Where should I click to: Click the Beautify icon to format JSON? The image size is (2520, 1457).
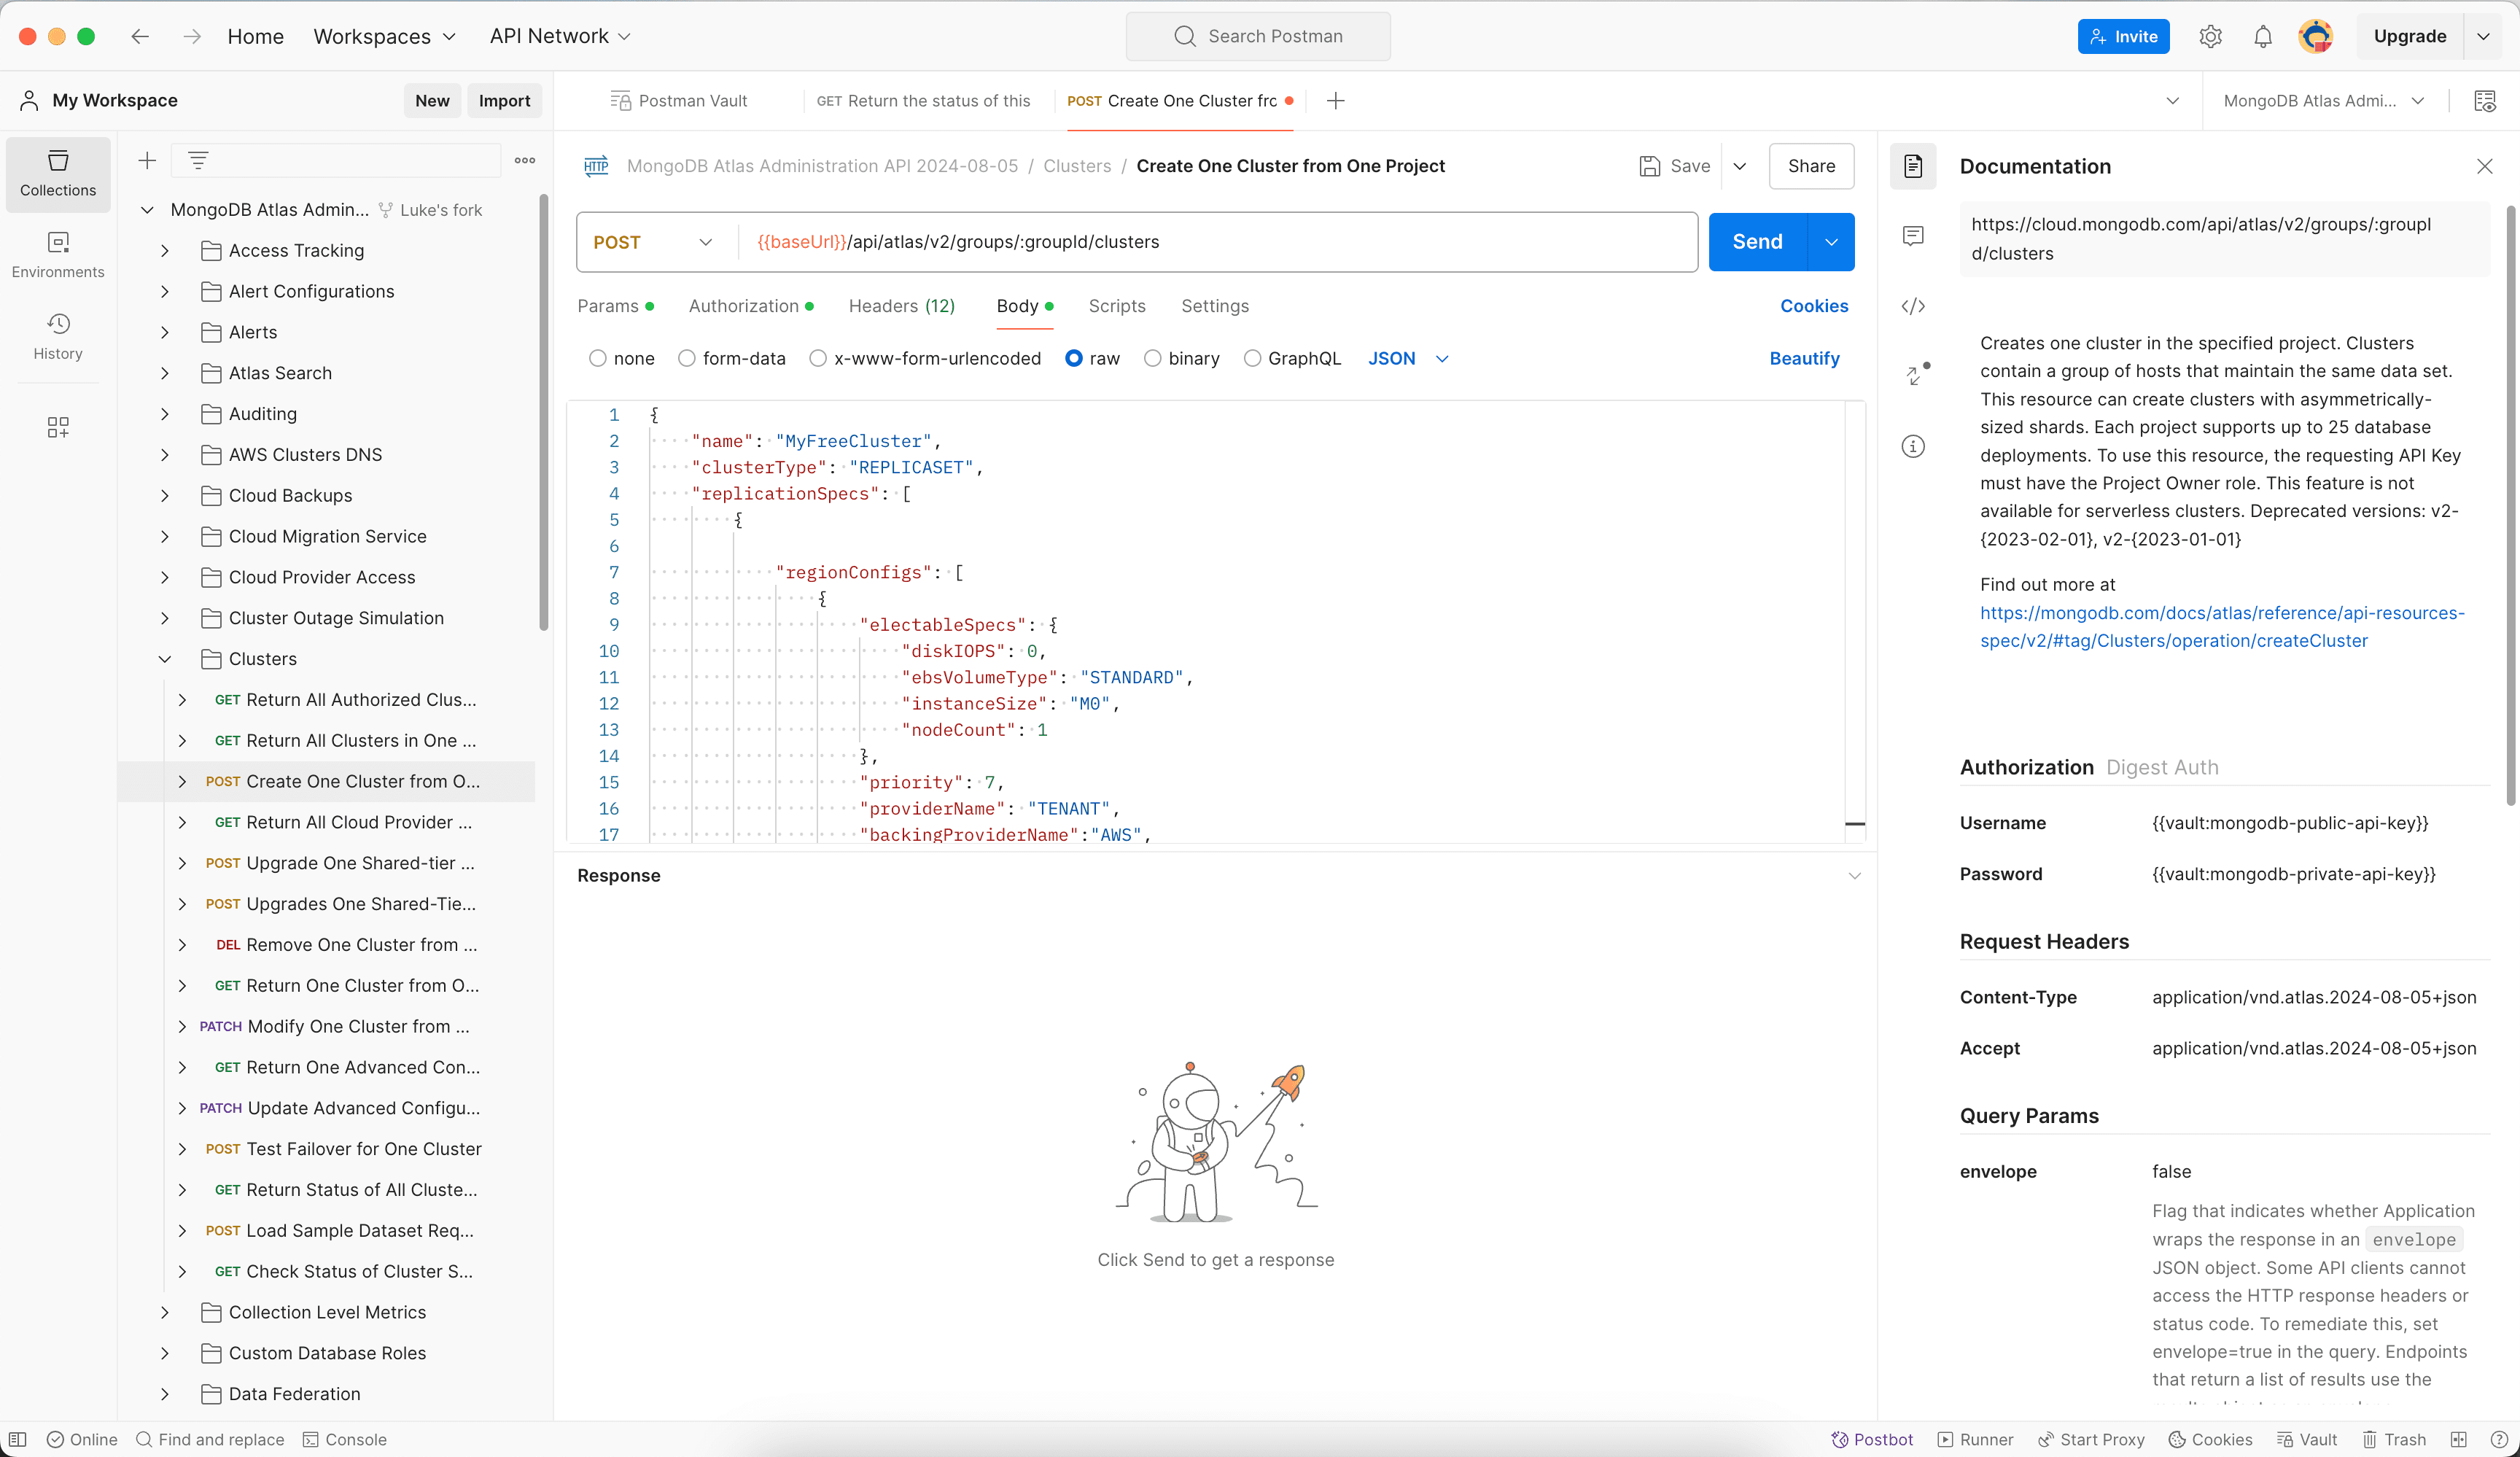1804,357
